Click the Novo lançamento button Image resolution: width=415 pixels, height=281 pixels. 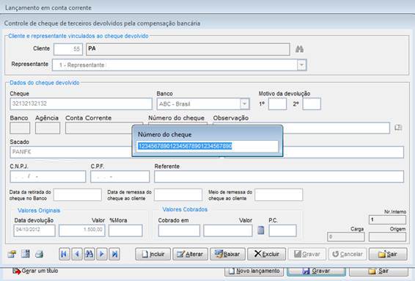(x=254, y=271)
